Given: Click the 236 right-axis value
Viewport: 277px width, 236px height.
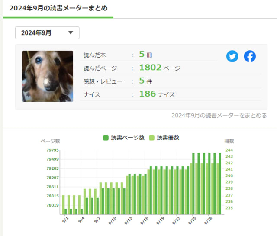Looking at the screenshot, I should coord(229,201).
